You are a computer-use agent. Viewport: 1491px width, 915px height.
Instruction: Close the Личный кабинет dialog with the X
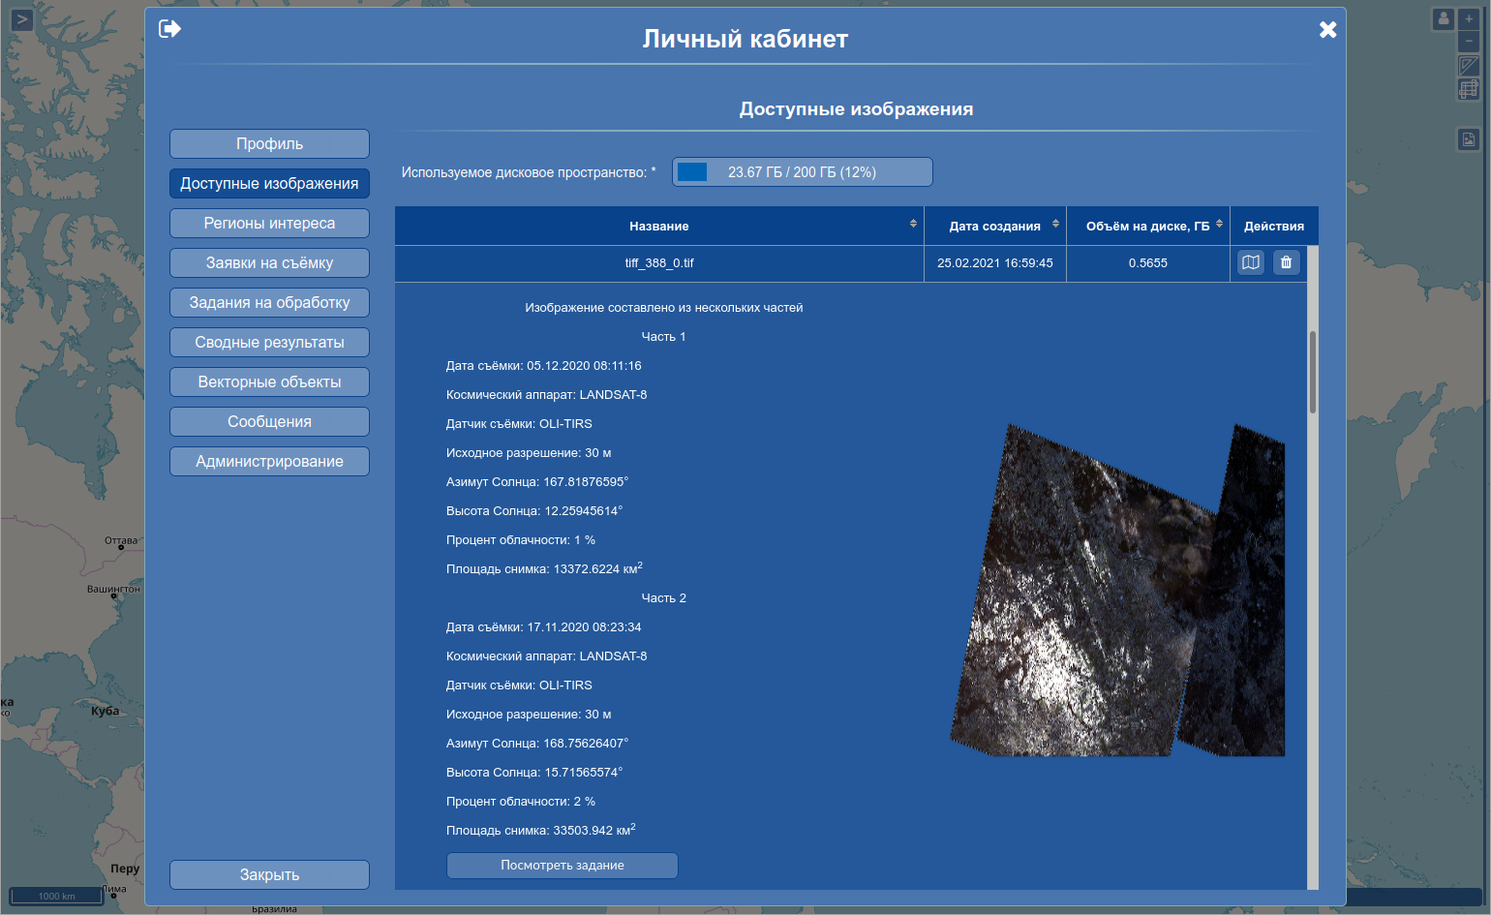[x=1327, y=30]
